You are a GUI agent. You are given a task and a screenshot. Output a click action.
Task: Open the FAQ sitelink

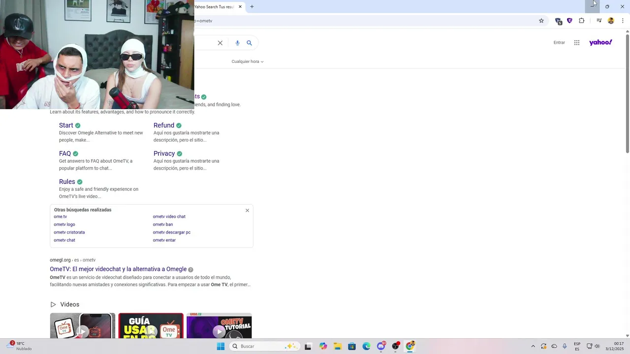click(65, 153)
